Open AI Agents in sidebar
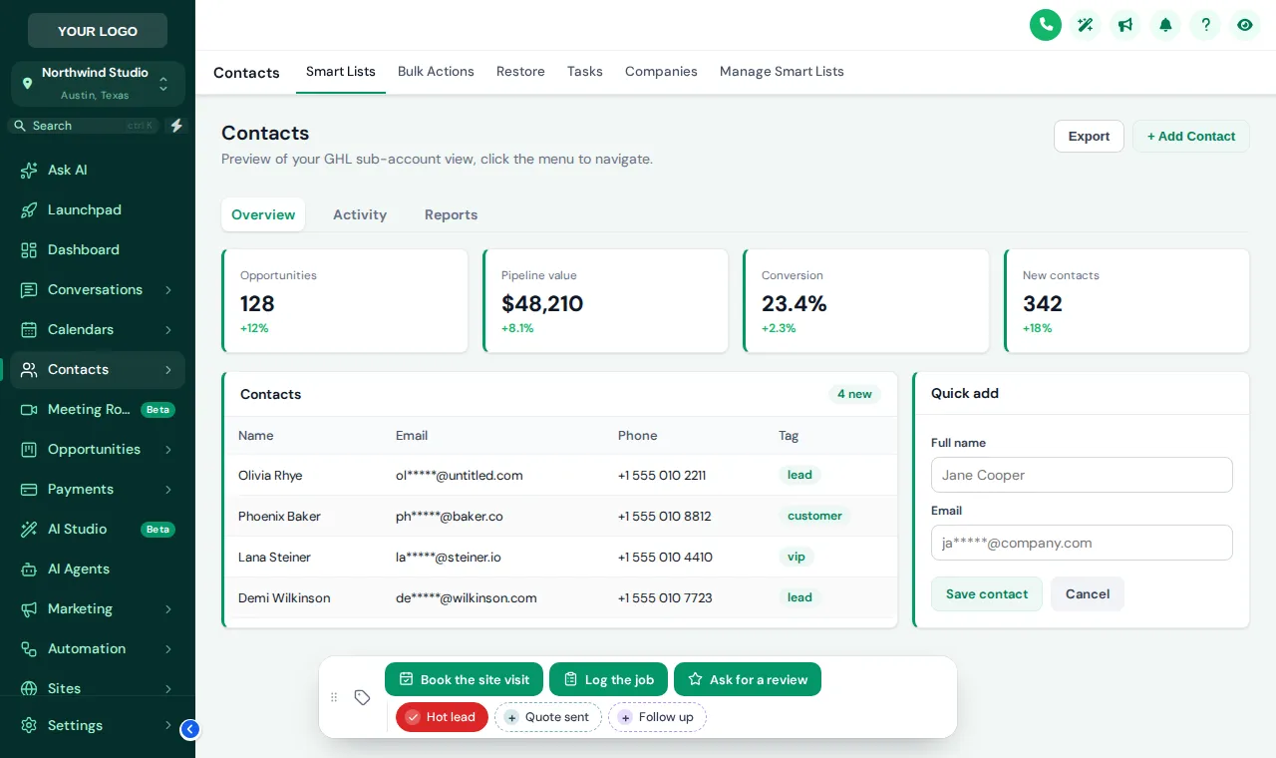1276x758 pixels. point(98,568)
